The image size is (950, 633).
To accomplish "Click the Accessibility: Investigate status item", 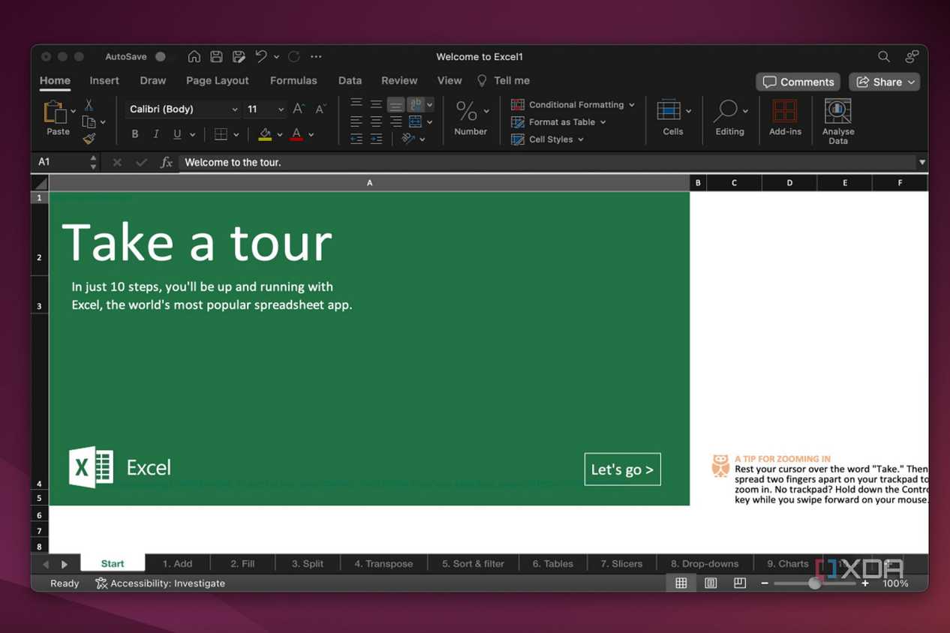I will click(x=160, y=583).
